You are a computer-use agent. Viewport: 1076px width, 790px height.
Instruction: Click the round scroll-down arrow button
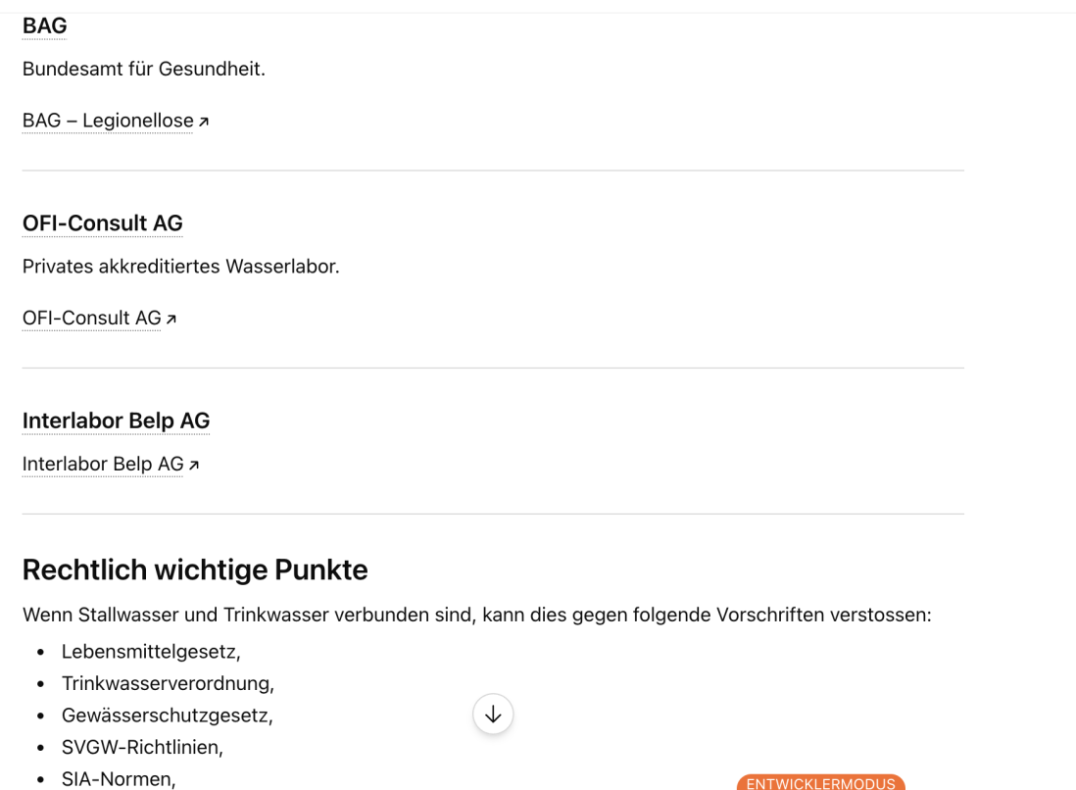[x=493, y=714]
